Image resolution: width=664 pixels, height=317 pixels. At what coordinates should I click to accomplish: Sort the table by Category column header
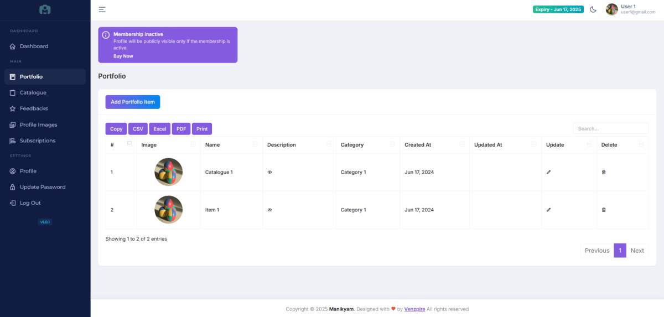[352, 145]
